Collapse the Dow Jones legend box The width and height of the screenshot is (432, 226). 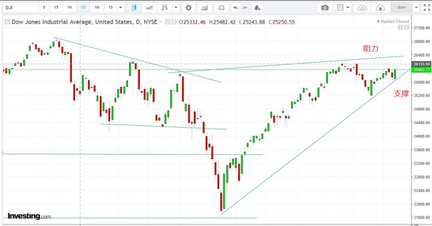pyautogui.click(x=7, y=22)
